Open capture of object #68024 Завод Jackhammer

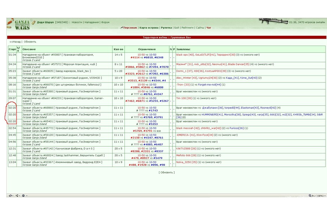pyautogui.click(x=63, y=155)
